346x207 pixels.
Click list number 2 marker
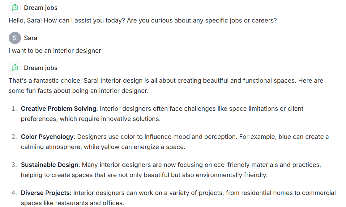tap(14, 137)
